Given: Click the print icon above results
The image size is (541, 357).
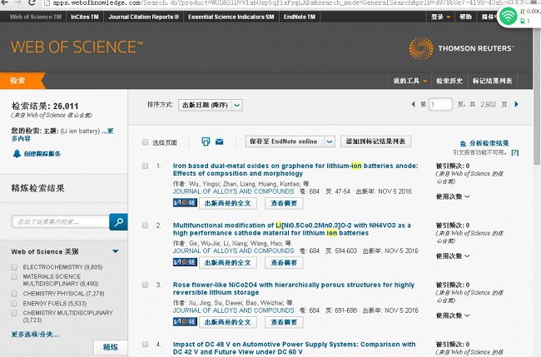Looking at the screenshot, I should pyautogui.click(x=206, y=141).
